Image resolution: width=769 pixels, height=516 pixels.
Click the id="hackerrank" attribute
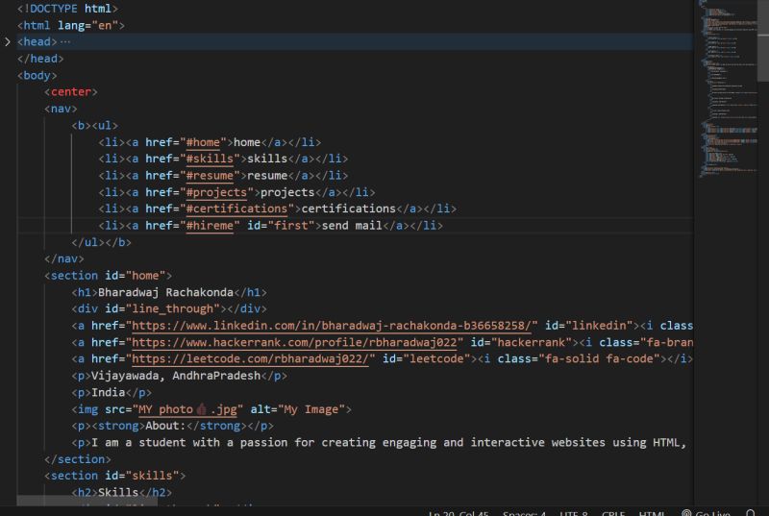tap(521, 342)
